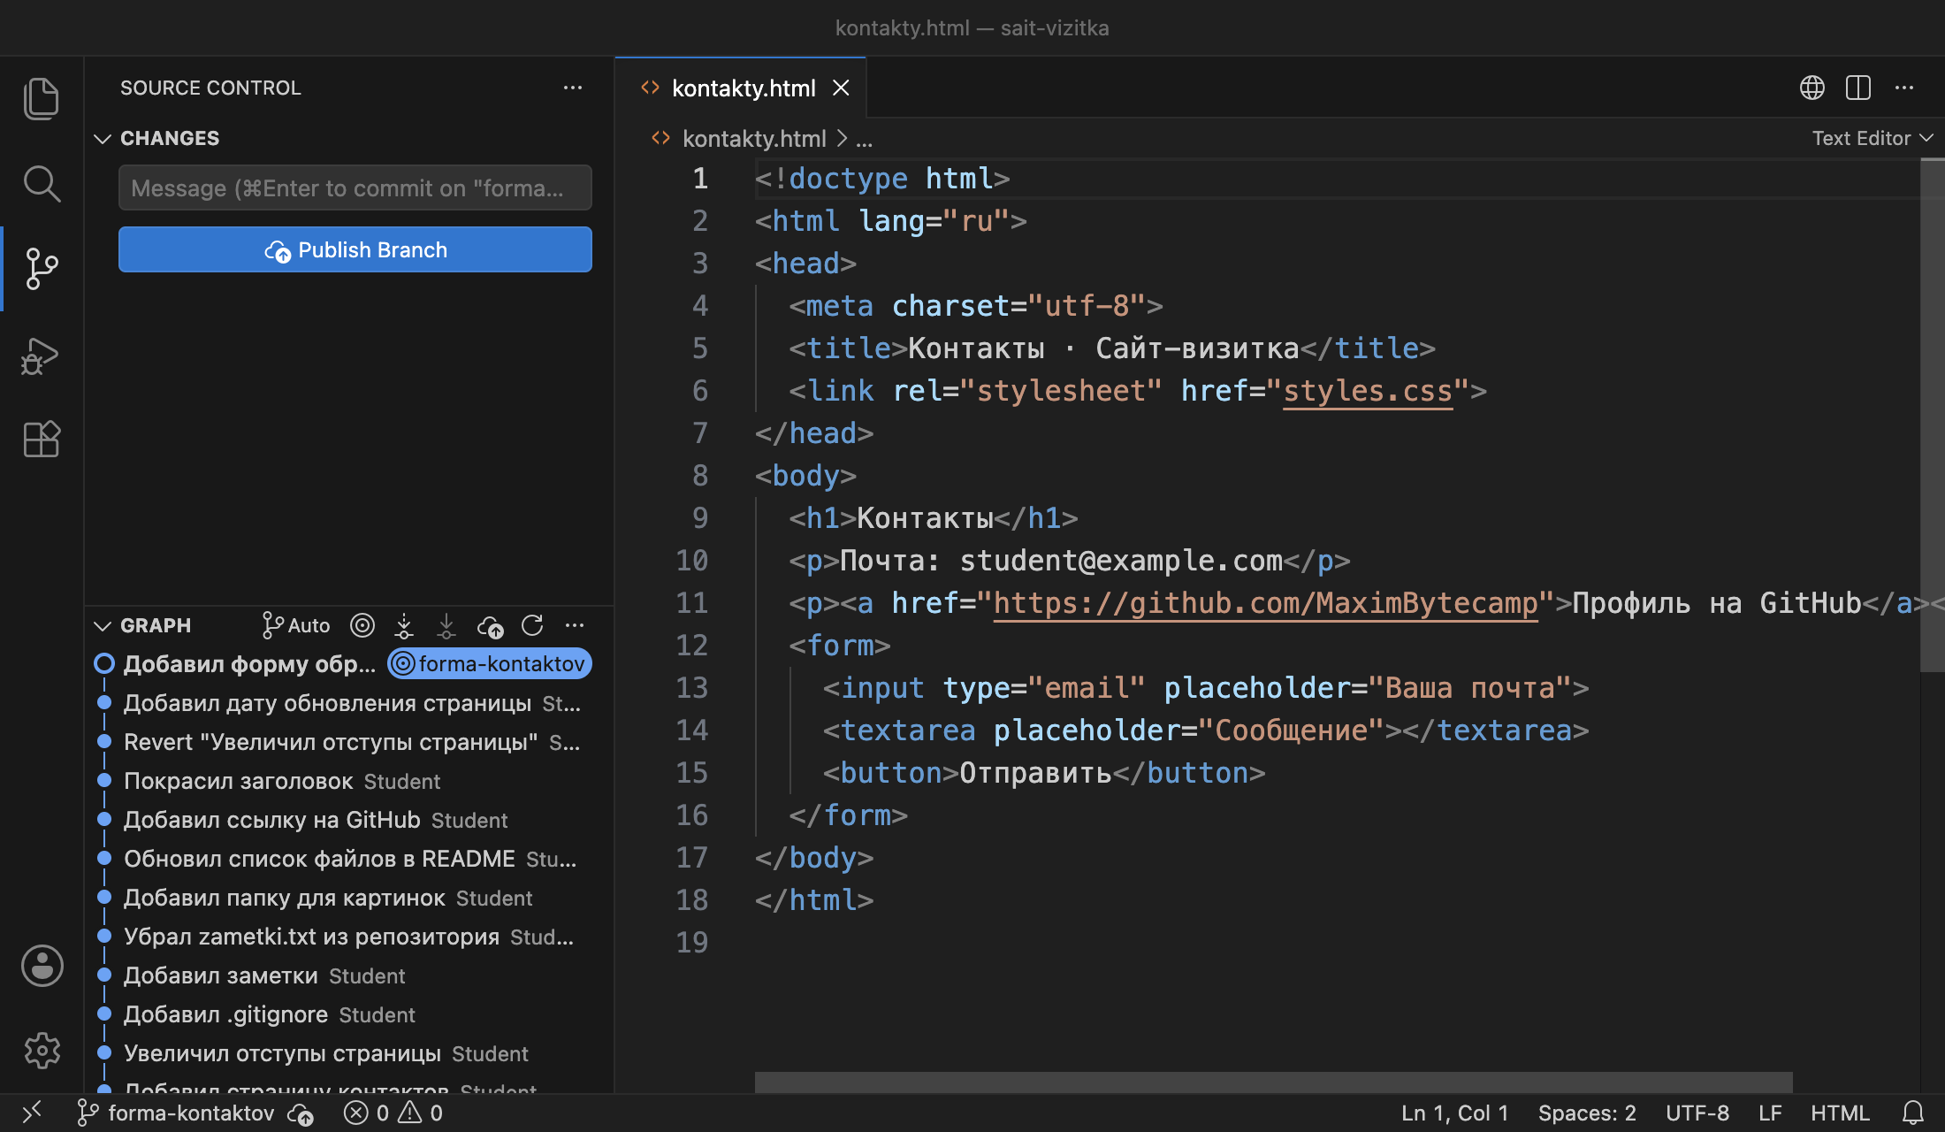Screen dimensions: 1945x1132
Task: Refresh the source control Graph
Action: 532,625
